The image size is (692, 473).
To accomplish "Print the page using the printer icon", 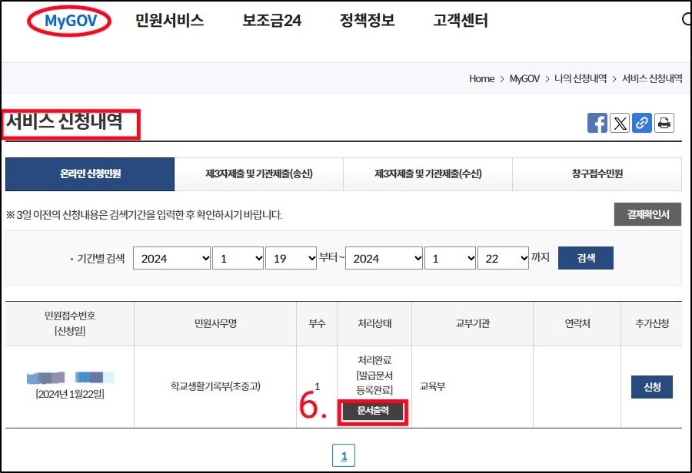I will (x=664, y=123).
